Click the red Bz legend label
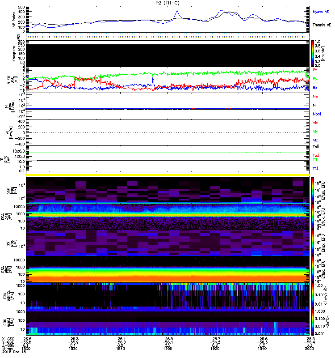Screen dimensions: 335x358 pos(315,70)
